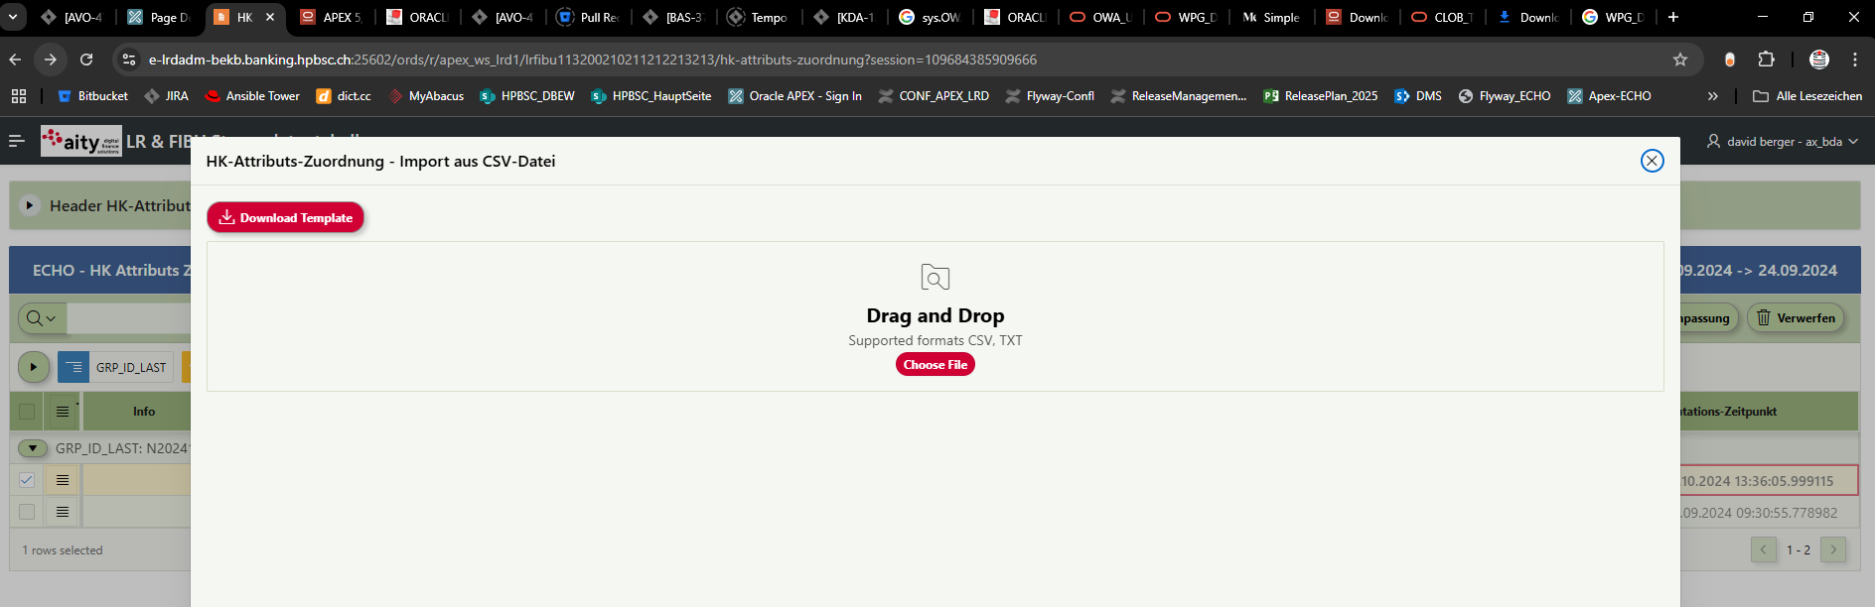The image size is (1875, 607).
Task: Expand the Header HK-Attribut region
Action: 30,205
